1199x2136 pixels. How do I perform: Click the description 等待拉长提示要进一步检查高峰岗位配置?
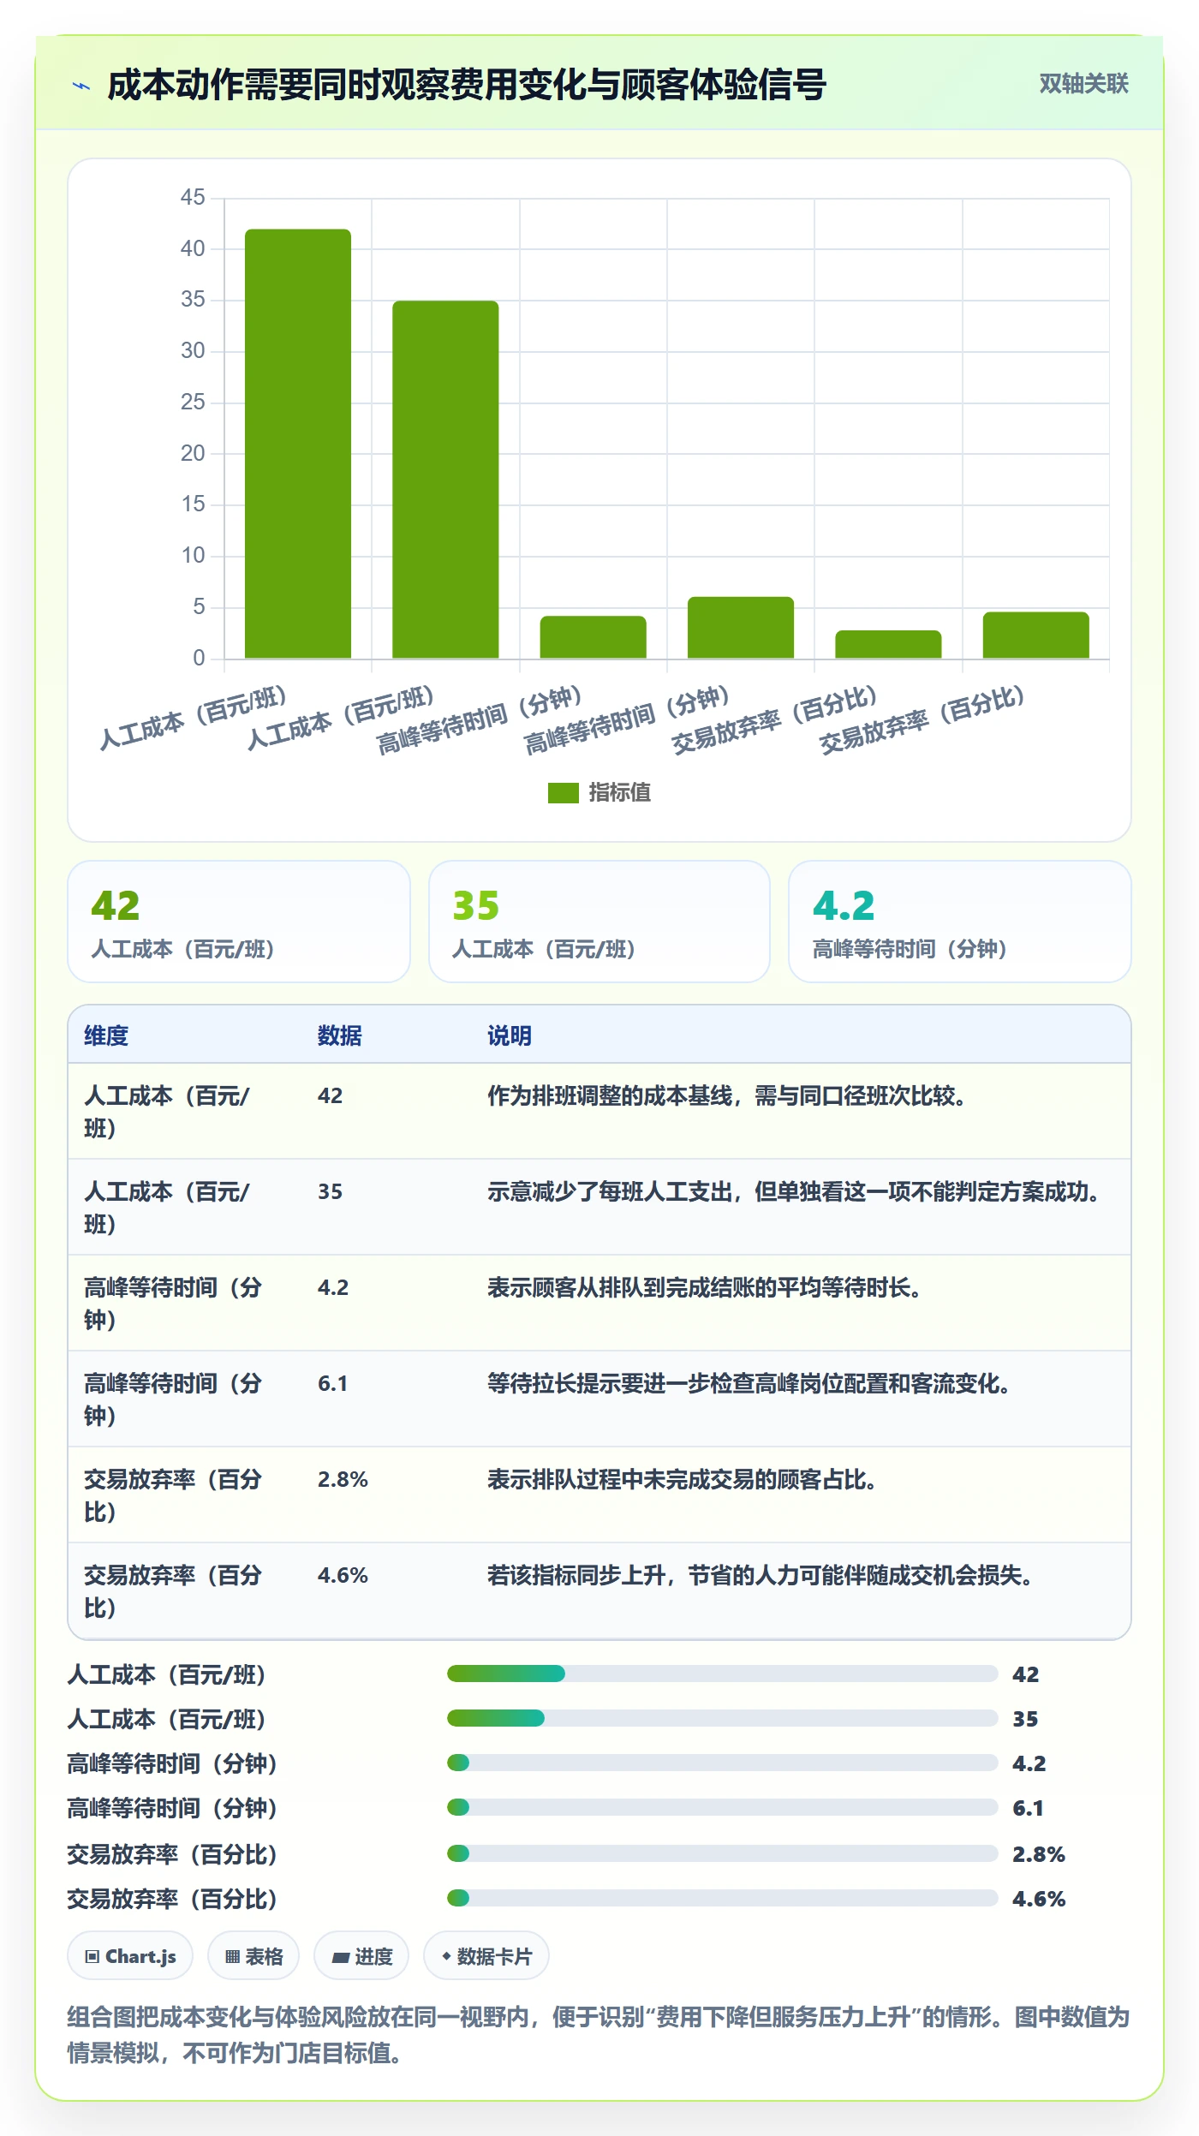749,1383
